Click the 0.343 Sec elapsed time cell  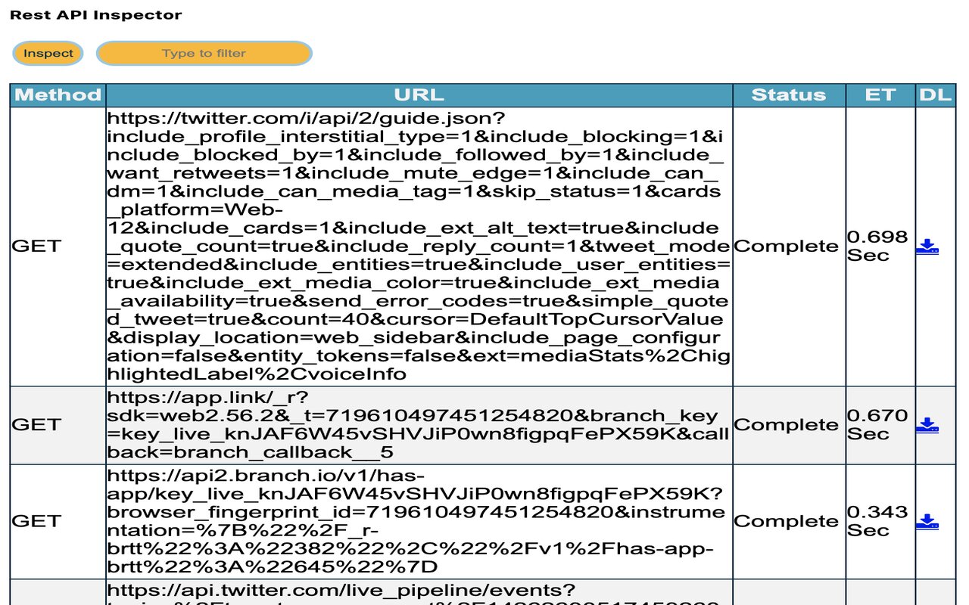[880, 522]
